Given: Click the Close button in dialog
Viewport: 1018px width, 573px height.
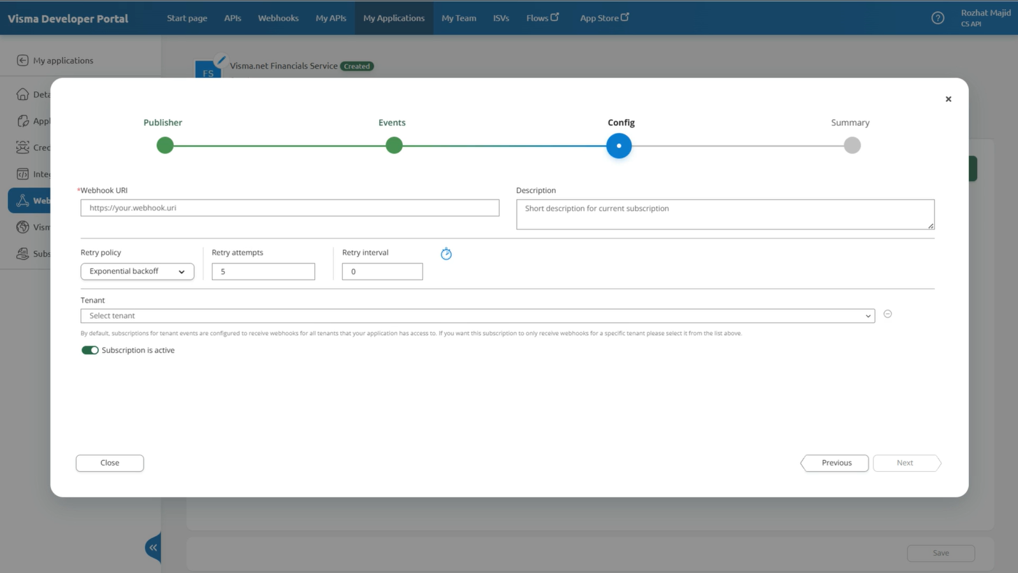Looking at the screenshot, I should [x=110, y=463].
